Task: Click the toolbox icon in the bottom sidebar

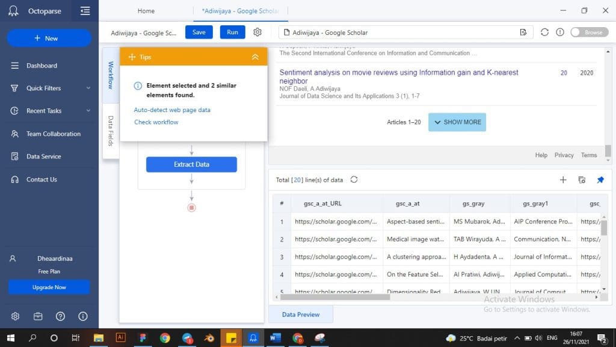Action: coord(38,316)
